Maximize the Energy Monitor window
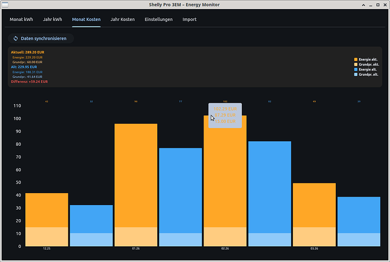 pyautogui.click(x=378, y=5)
